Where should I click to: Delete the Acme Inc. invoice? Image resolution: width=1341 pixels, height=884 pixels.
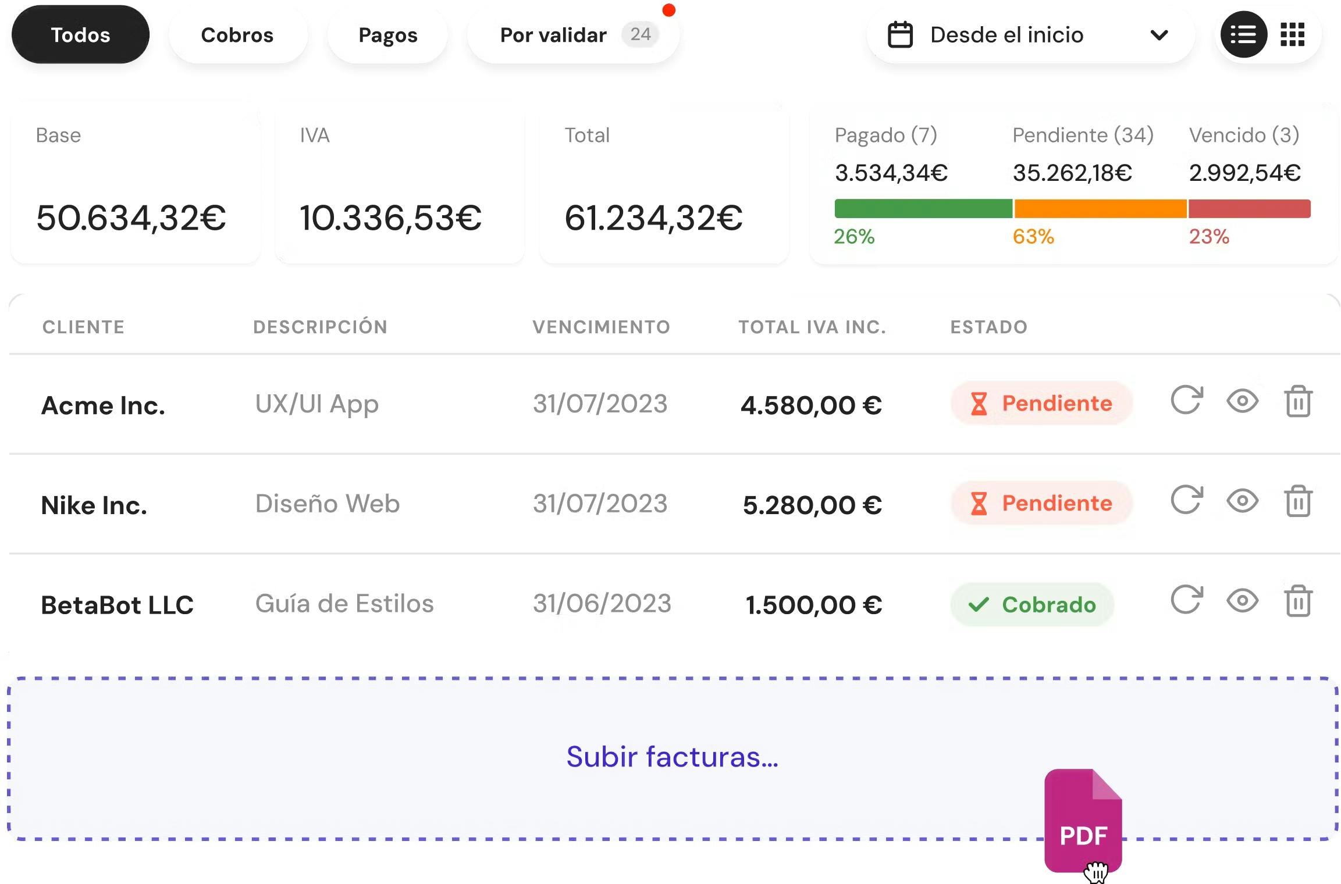point(1298,402)
